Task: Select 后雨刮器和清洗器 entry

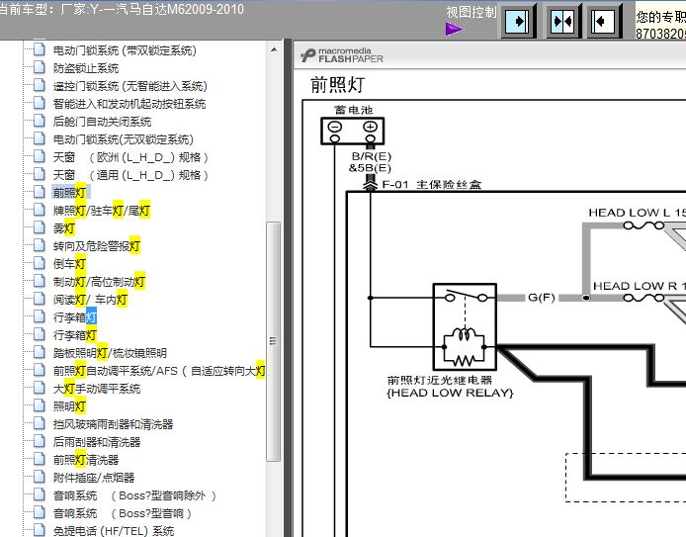Action: tap(97, 442)
